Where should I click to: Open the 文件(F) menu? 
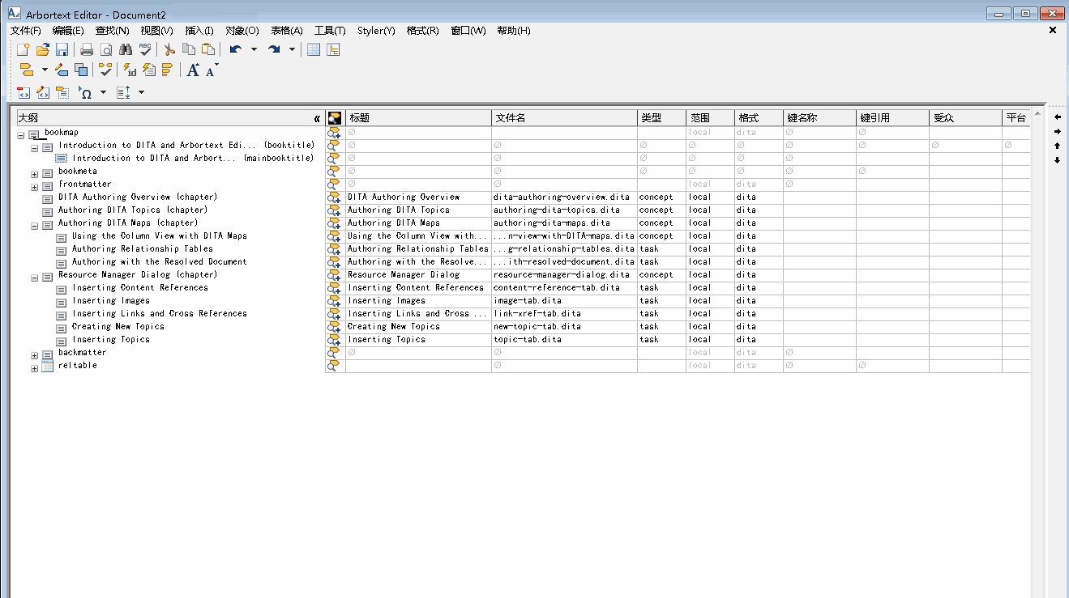pos(26,31)
